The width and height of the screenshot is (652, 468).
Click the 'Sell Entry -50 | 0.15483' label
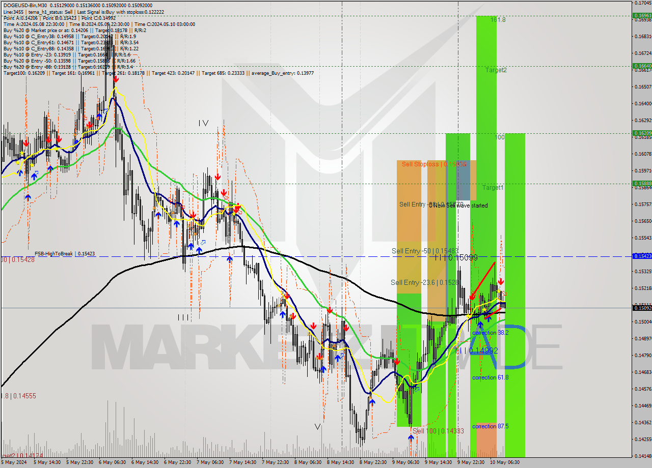tap(425, 251)
